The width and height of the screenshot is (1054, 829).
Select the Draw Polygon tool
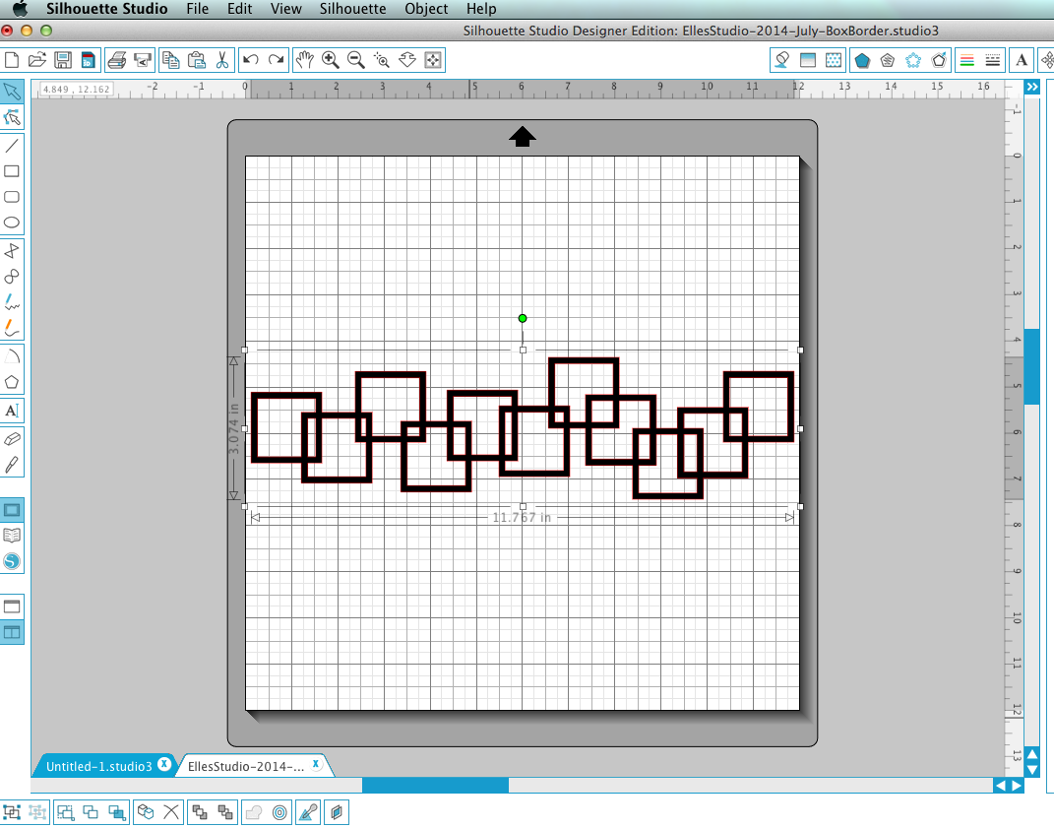coord(12,382)
